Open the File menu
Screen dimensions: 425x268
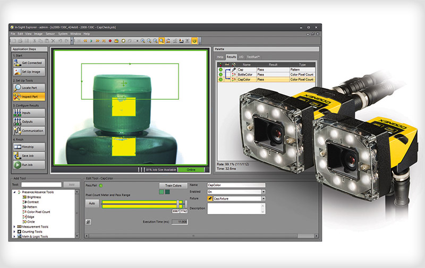click(13, 34)
